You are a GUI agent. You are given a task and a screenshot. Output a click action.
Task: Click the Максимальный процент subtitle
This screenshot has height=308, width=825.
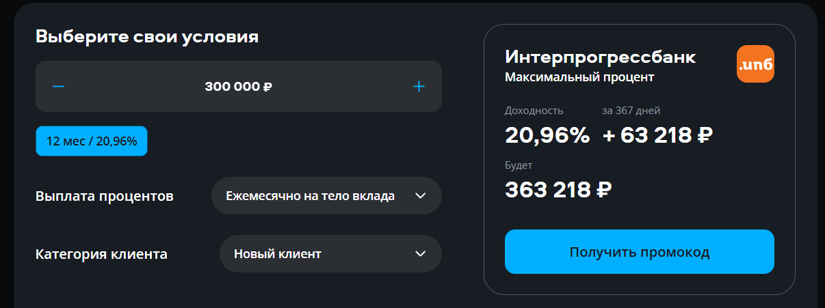579,77
